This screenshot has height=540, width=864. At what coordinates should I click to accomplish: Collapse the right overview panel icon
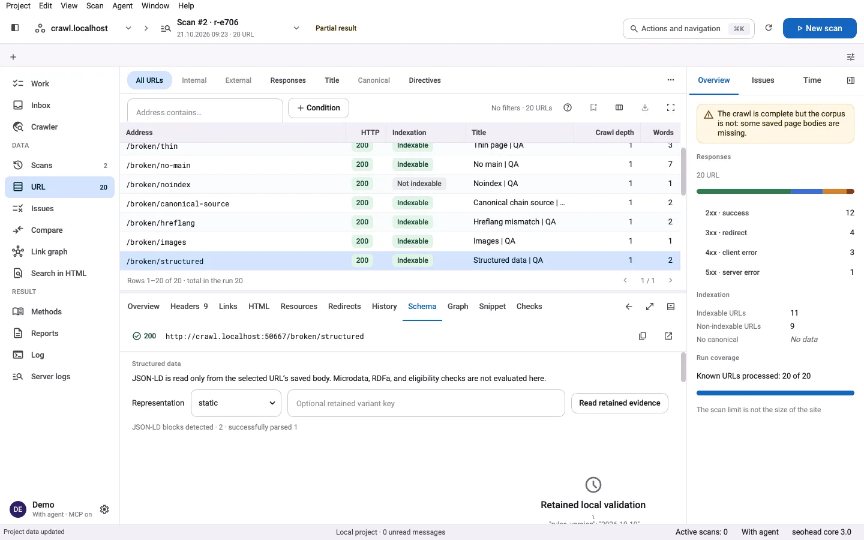(850, 80)
